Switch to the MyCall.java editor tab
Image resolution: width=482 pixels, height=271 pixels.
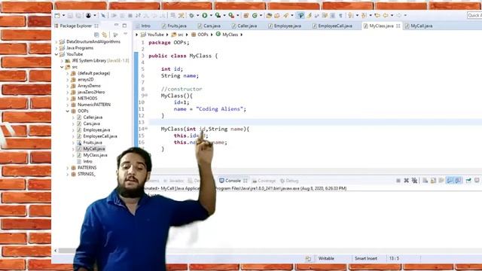(x=419, y=26)
